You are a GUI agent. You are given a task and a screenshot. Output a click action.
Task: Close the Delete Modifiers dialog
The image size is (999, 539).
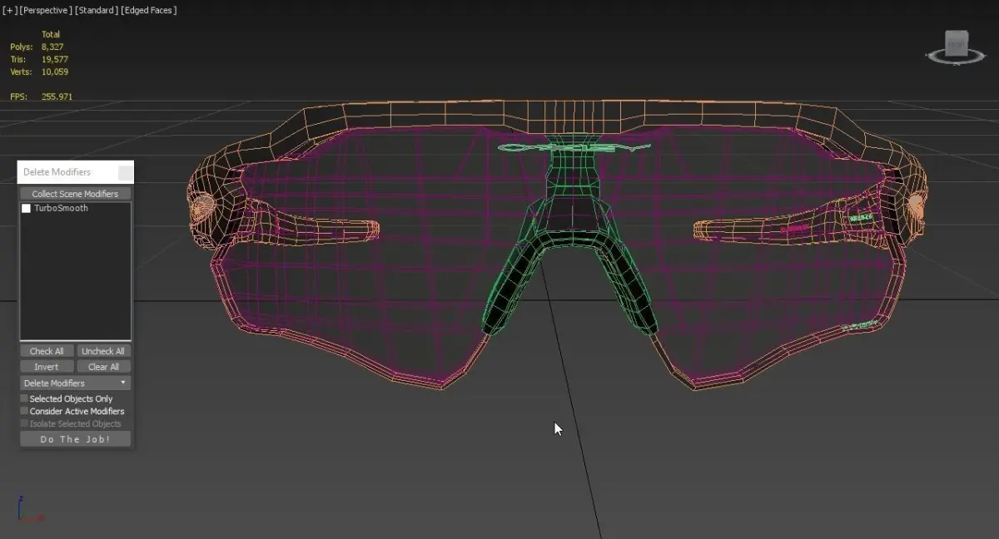125,172
